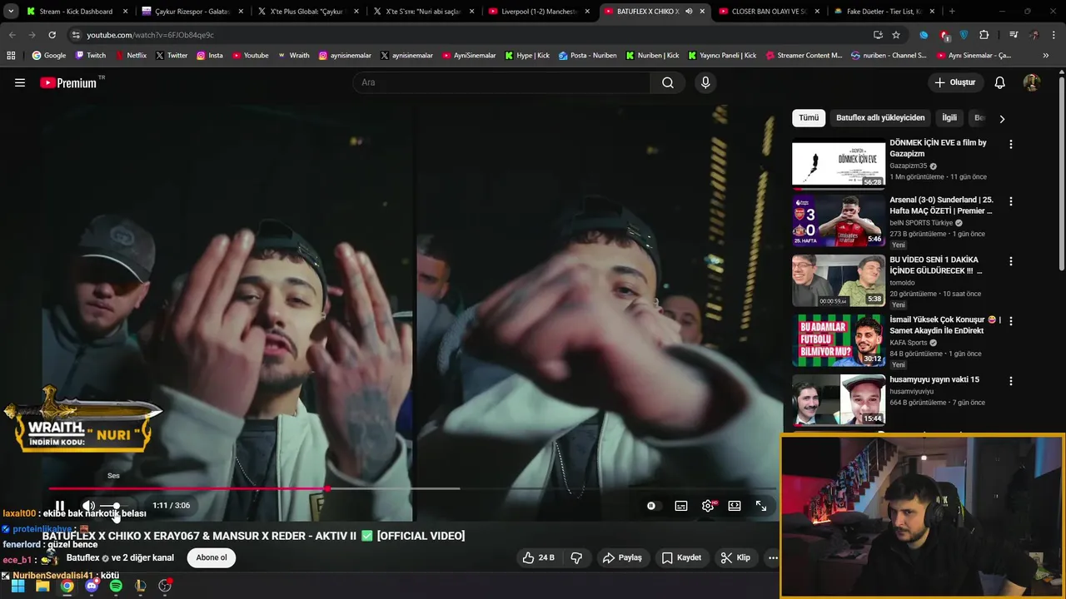Open File Explorer from the taskbar
This screenshot has height=599, width=1066.
point(42,586)
